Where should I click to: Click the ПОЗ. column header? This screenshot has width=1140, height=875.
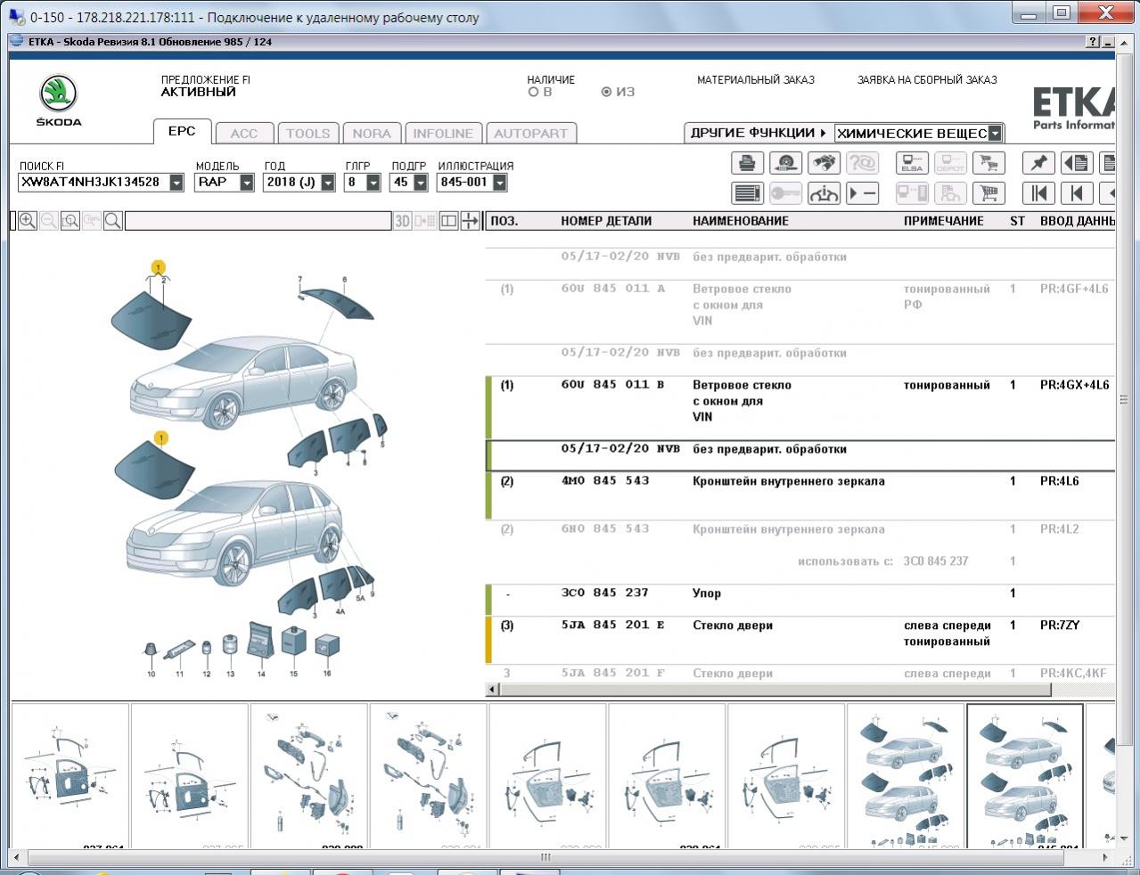coord(504,221)
